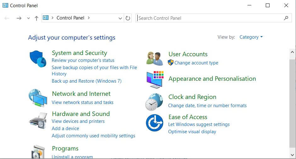This screenshot has width=296, height=159.
Task: Open Adjust commonly used mobility settings
Action: 94,136
